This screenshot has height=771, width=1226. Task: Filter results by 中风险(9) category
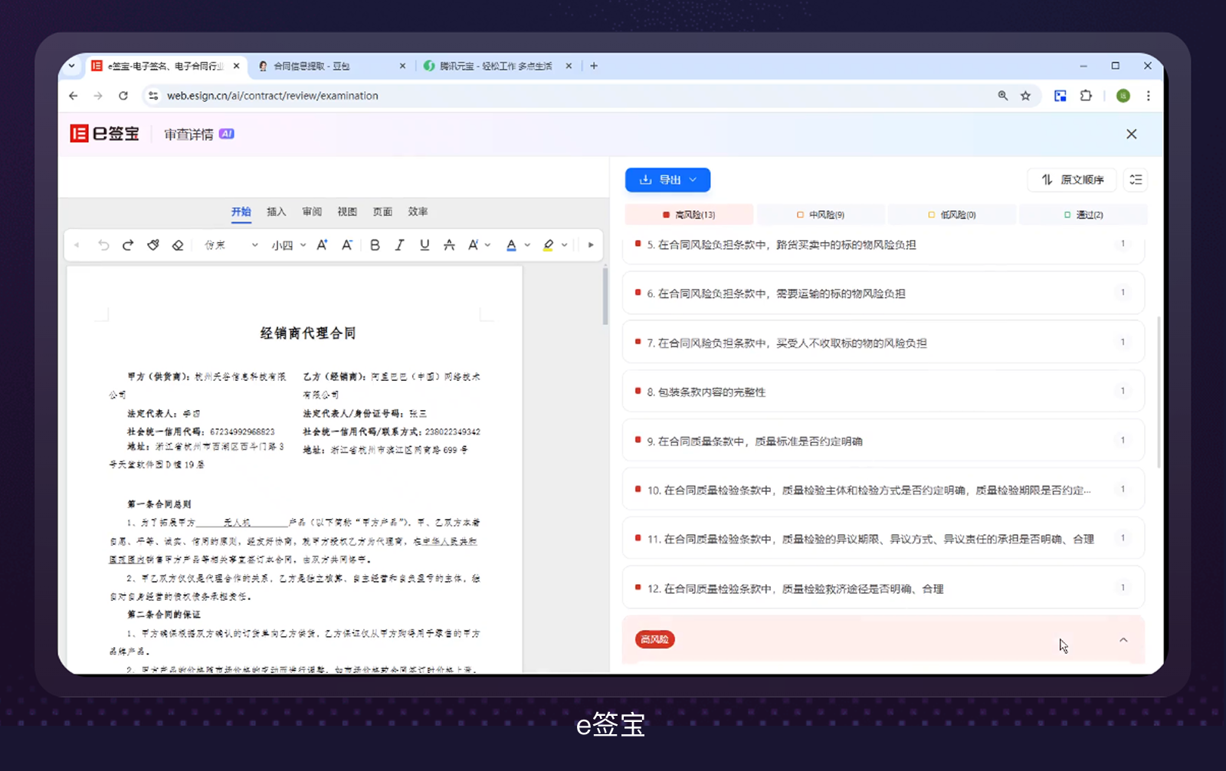821,214
